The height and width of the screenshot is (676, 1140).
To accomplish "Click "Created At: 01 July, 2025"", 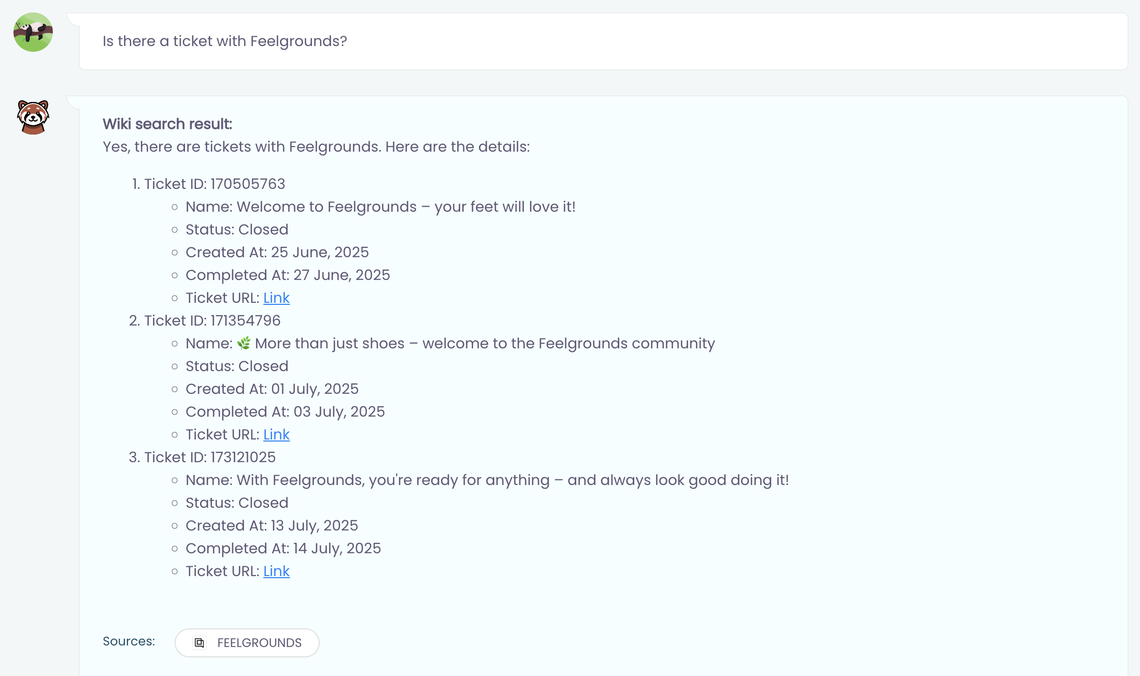I will pyautogui.click(x=272, y=389).
